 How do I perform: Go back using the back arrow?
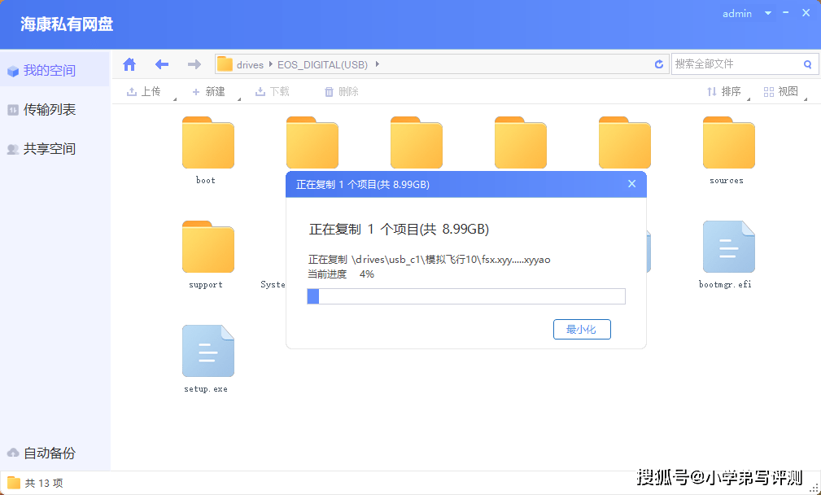pos(161,64)
